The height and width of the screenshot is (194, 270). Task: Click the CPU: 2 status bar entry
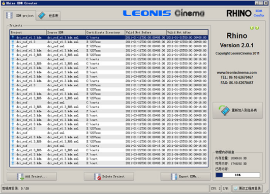(216, 188)
